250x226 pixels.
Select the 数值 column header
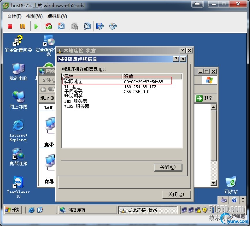coord(152,76)
